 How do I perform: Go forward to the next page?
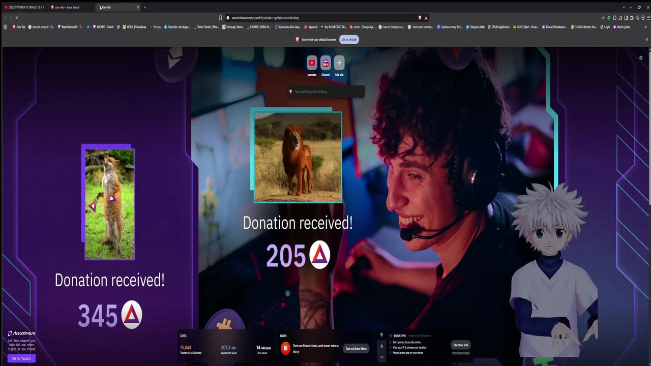[11, 18]
